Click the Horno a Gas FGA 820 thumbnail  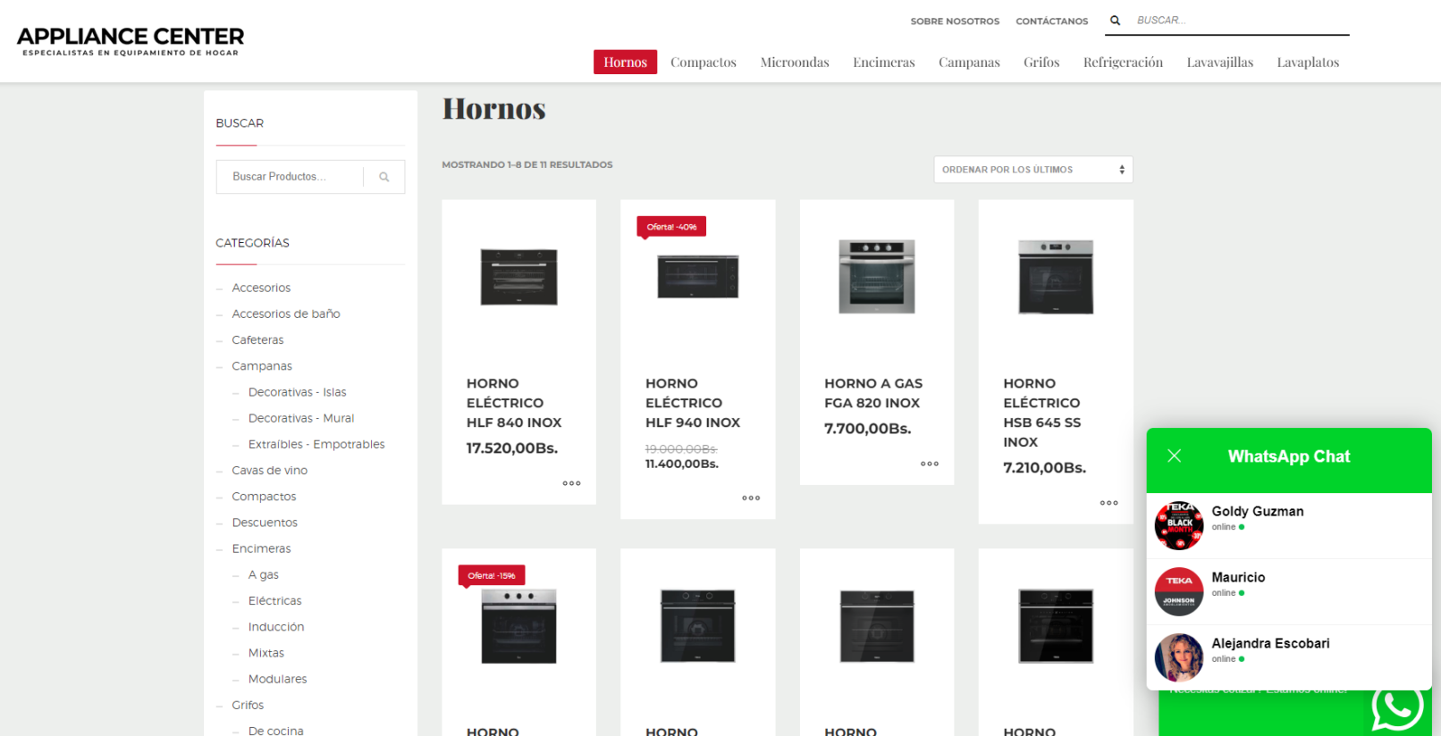click(x=876, y=277)
